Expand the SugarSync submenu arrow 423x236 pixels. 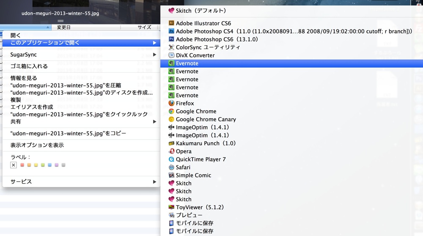click(x=154, y=55)
